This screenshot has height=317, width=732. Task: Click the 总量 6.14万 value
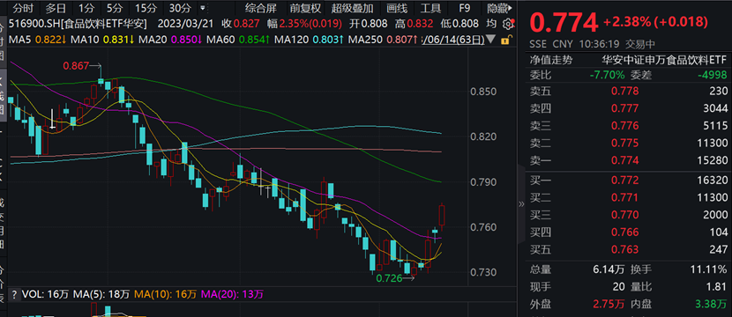[x=609, y=269]
